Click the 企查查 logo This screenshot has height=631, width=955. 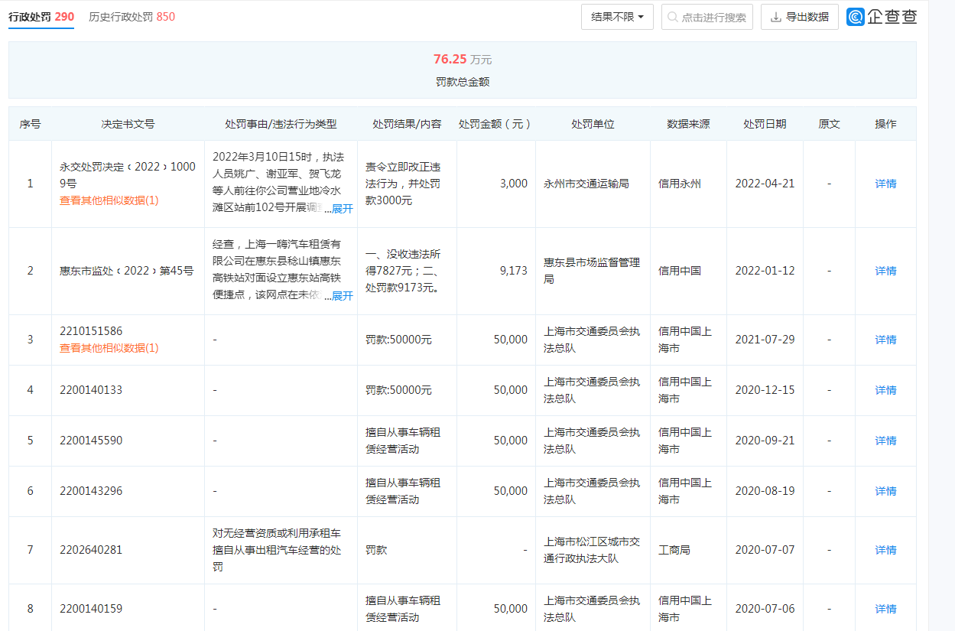882,17
